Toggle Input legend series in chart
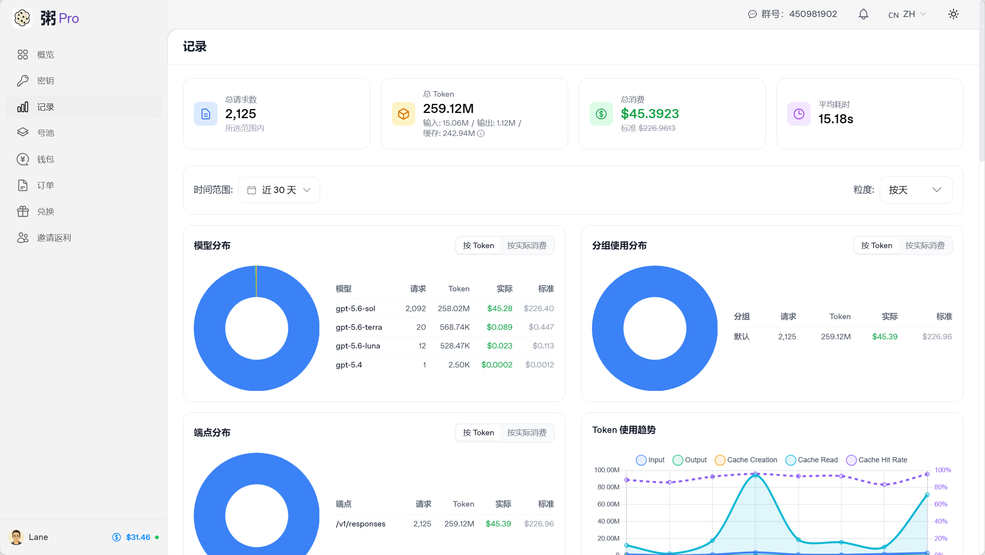This screenshot has height=555, width=985. (650, 460)
